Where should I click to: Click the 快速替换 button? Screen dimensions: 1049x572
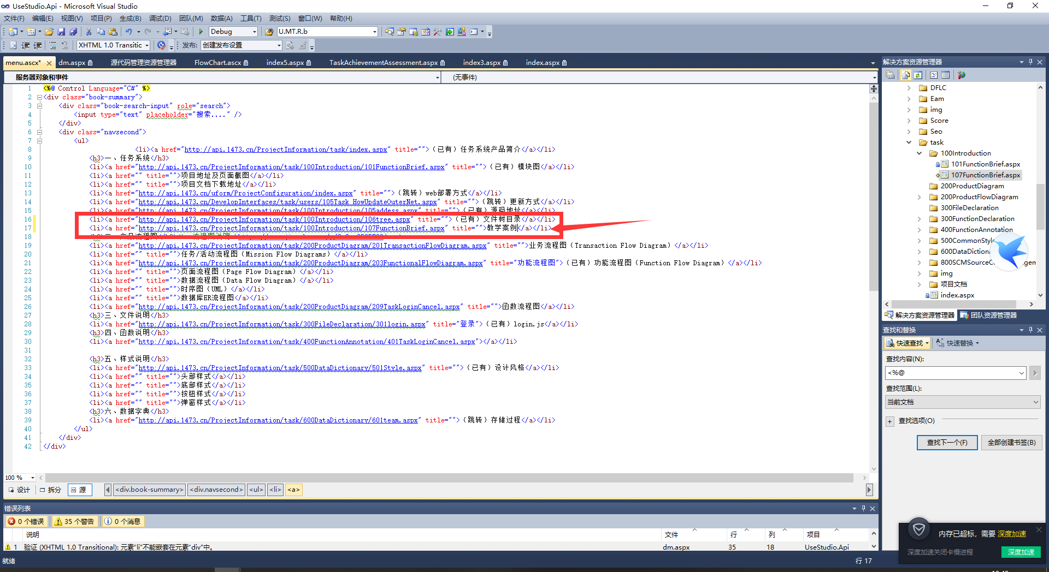[958, 343]
